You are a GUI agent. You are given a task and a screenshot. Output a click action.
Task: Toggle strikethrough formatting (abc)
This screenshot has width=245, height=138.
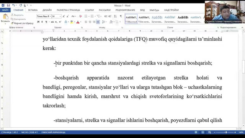(x=52, y=22)
